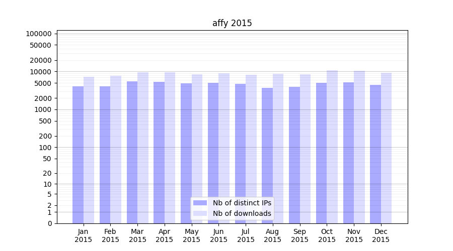This screenshot has height=251, width=453.
Task: Click the 'Dec 2015' x-axis label
Action: click(381, 235)
